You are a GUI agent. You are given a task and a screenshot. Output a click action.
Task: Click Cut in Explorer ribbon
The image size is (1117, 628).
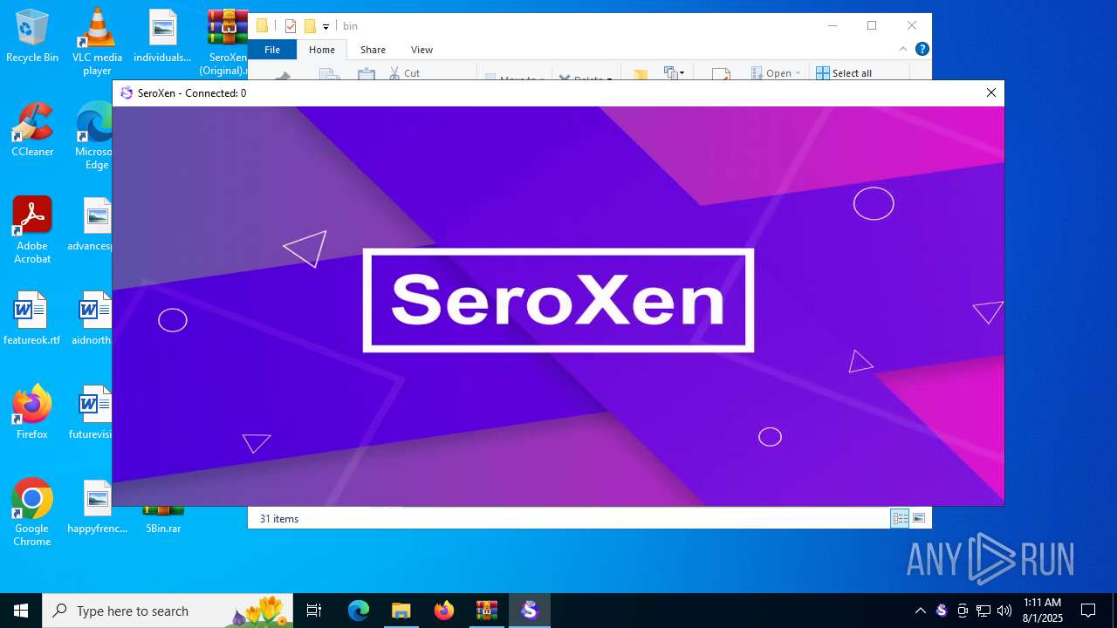pyautogui.click(x=405, y=73)
